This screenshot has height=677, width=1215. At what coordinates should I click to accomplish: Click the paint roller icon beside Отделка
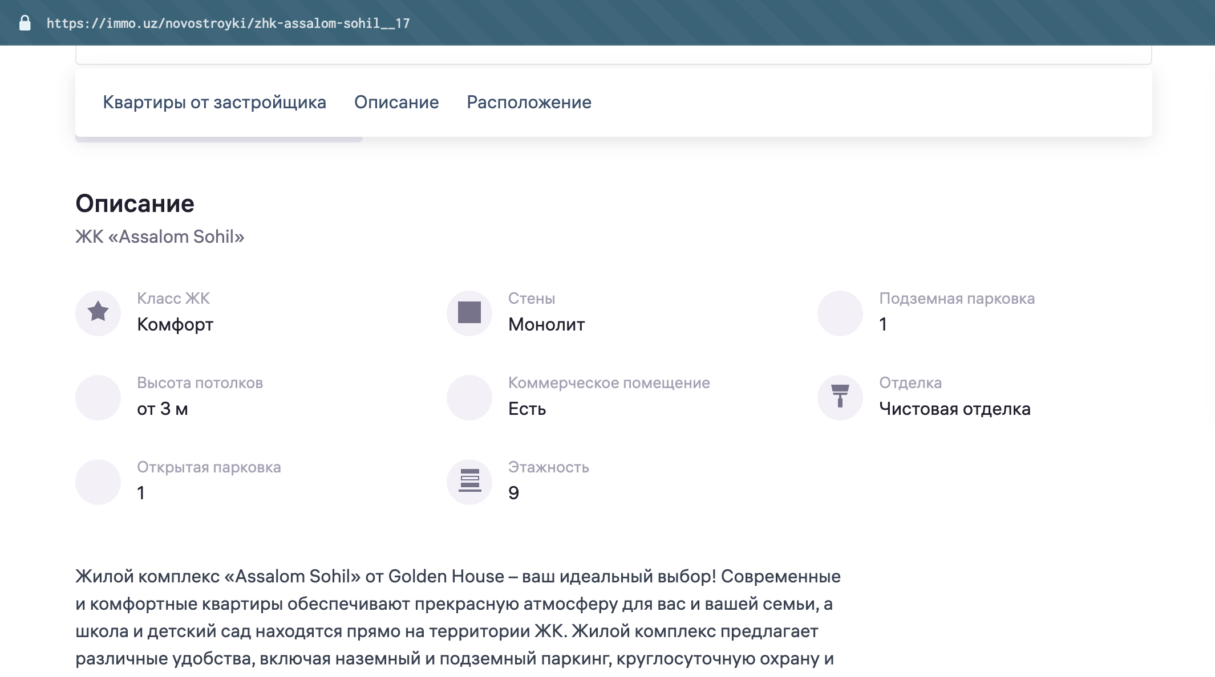coord(840,397)
